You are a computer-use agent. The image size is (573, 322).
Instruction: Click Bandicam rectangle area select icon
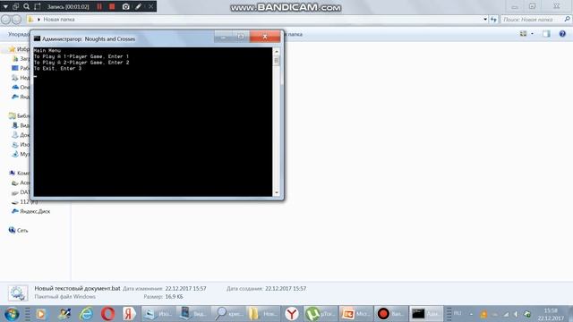[38, 6]
